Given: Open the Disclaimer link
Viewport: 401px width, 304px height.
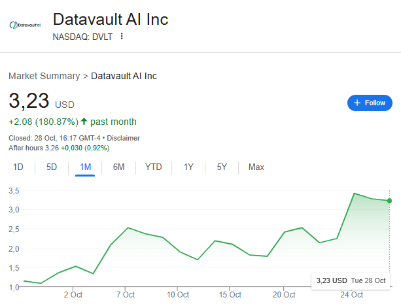Looking at the screenshot, I should [x=124, y=138].
